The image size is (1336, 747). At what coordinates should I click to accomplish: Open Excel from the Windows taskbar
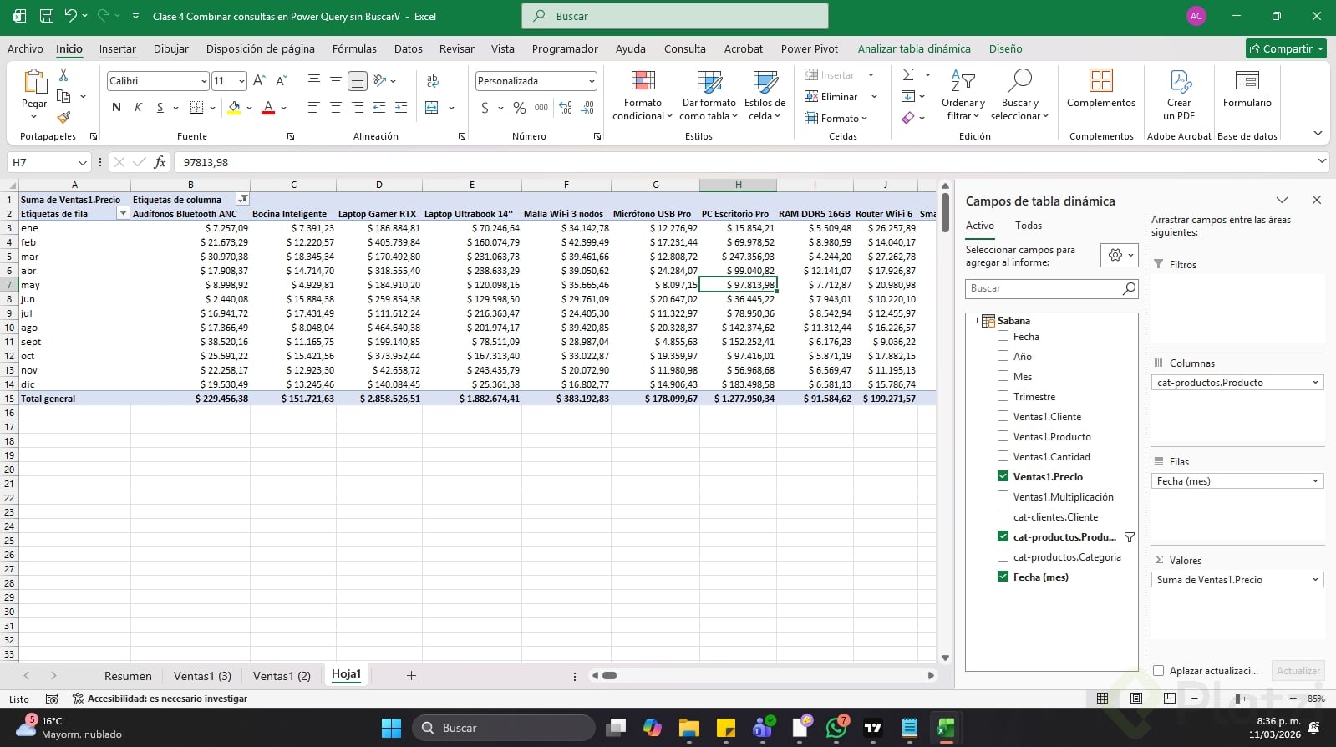pyautogui.click(x=945, y=728)
